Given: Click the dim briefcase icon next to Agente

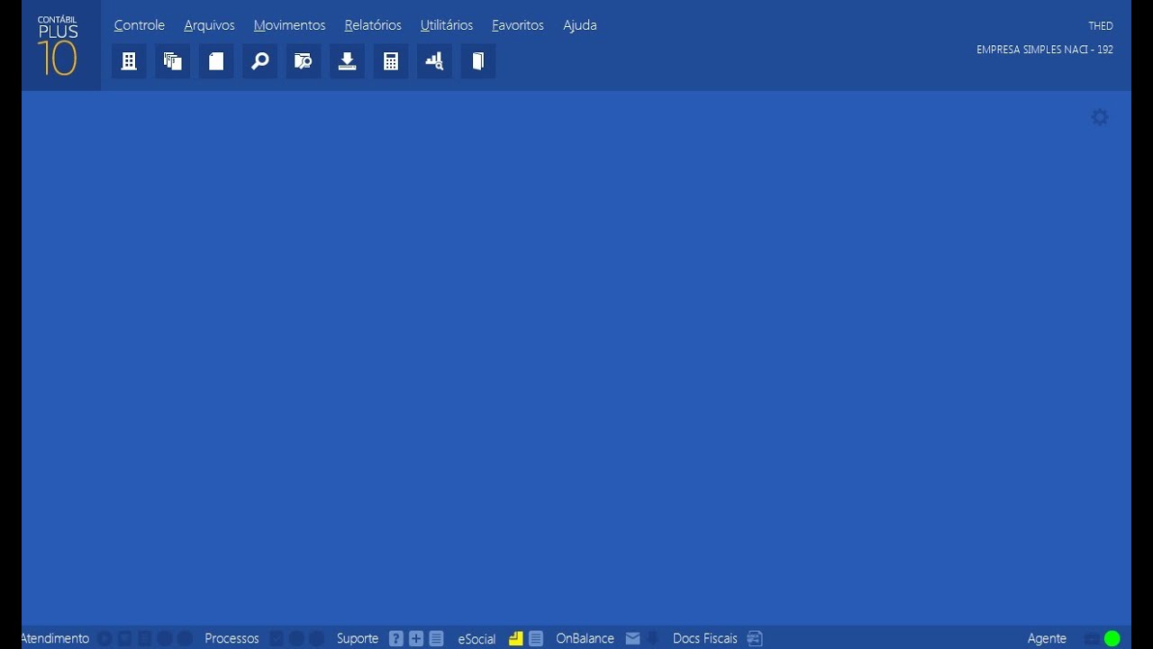Looking at the screenshot, I should click(x=1092, y=638).
